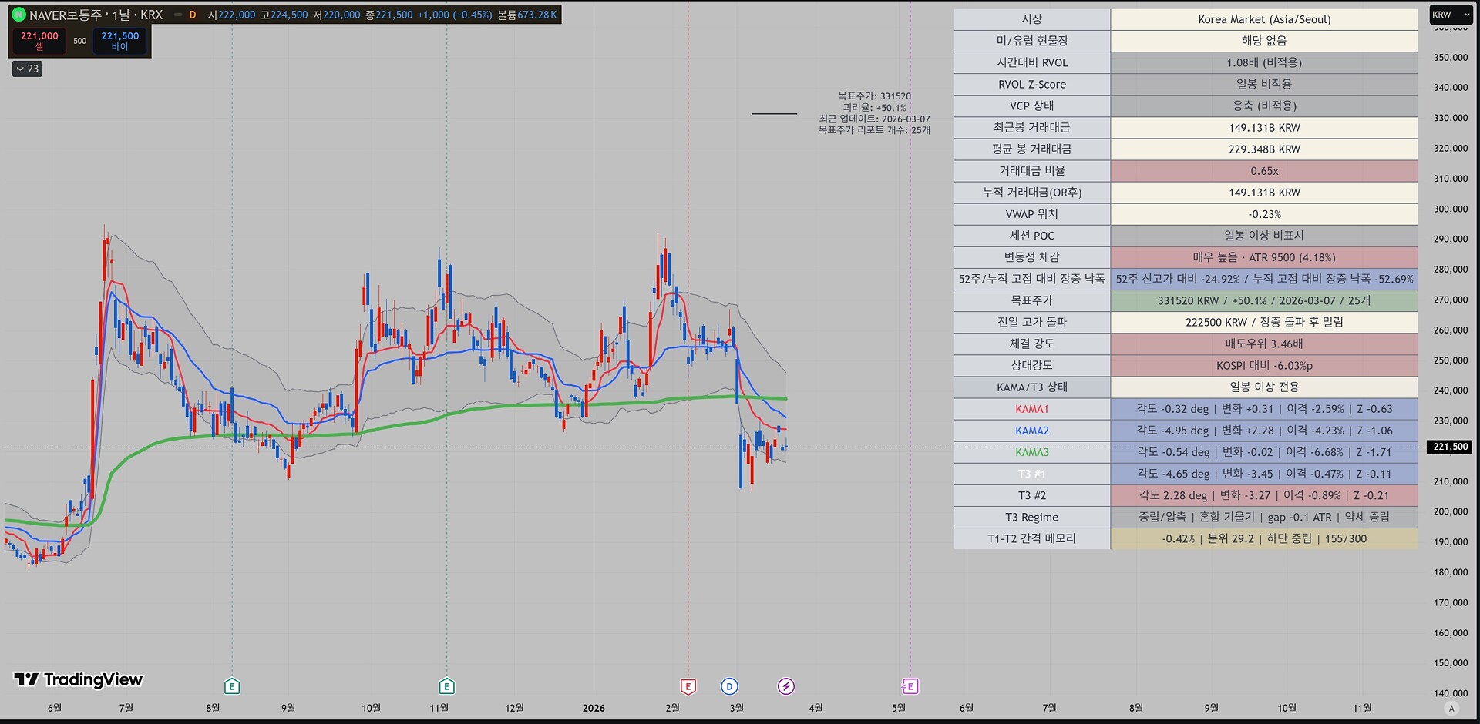Click the green NAVER symbol logo icon
The image size is (1480, 724).
pos(19,15)
